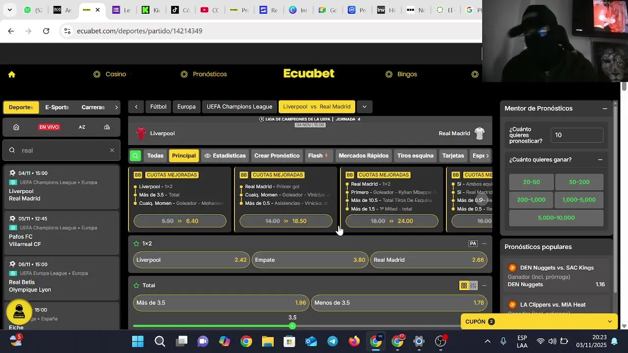Select the Principal markets tab

click(x=184, y=156)
